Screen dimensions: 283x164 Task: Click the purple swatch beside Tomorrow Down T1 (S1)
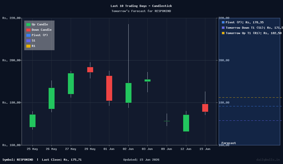pyautogui.click(x=223, y=28)
